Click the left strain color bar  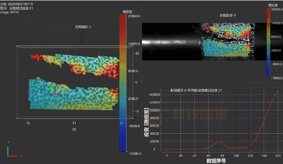[x=123, y=83]
